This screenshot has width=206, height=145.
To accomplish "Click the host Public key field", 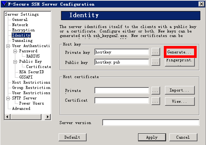I will pos(122,62).
